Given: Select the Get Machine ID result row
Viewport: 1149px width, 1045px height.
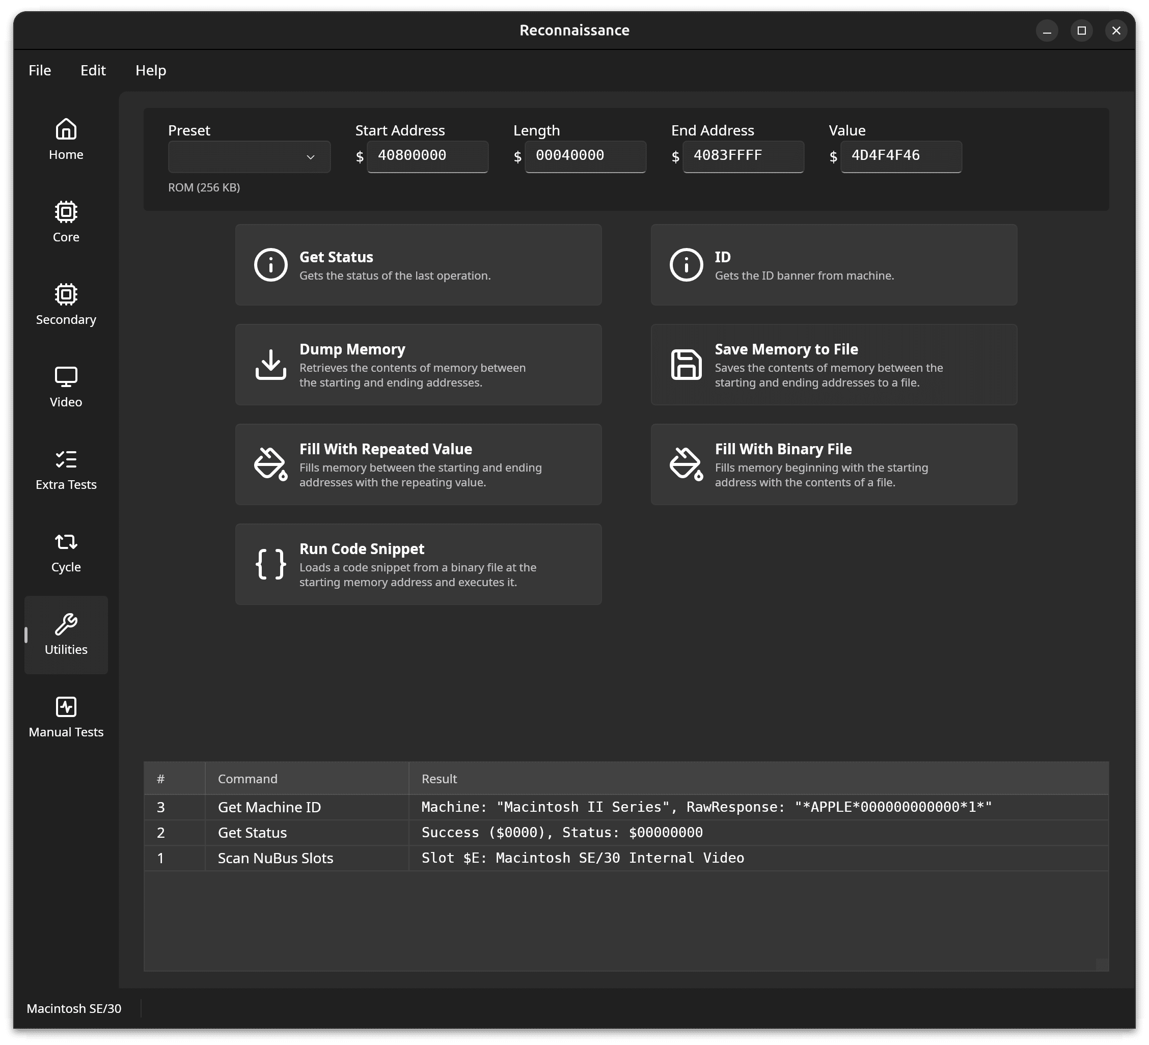Looking at the screenshot, I should pos(626,807).
